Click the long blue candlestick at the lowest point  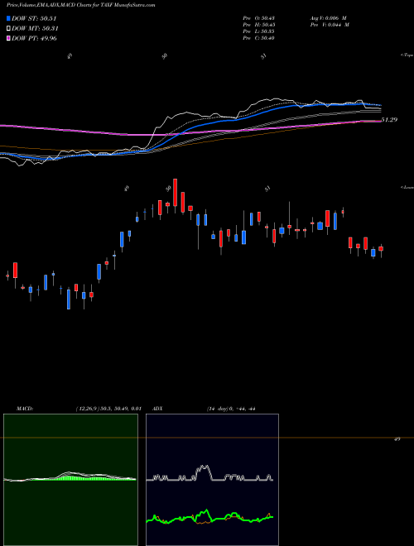click(69, 299)
